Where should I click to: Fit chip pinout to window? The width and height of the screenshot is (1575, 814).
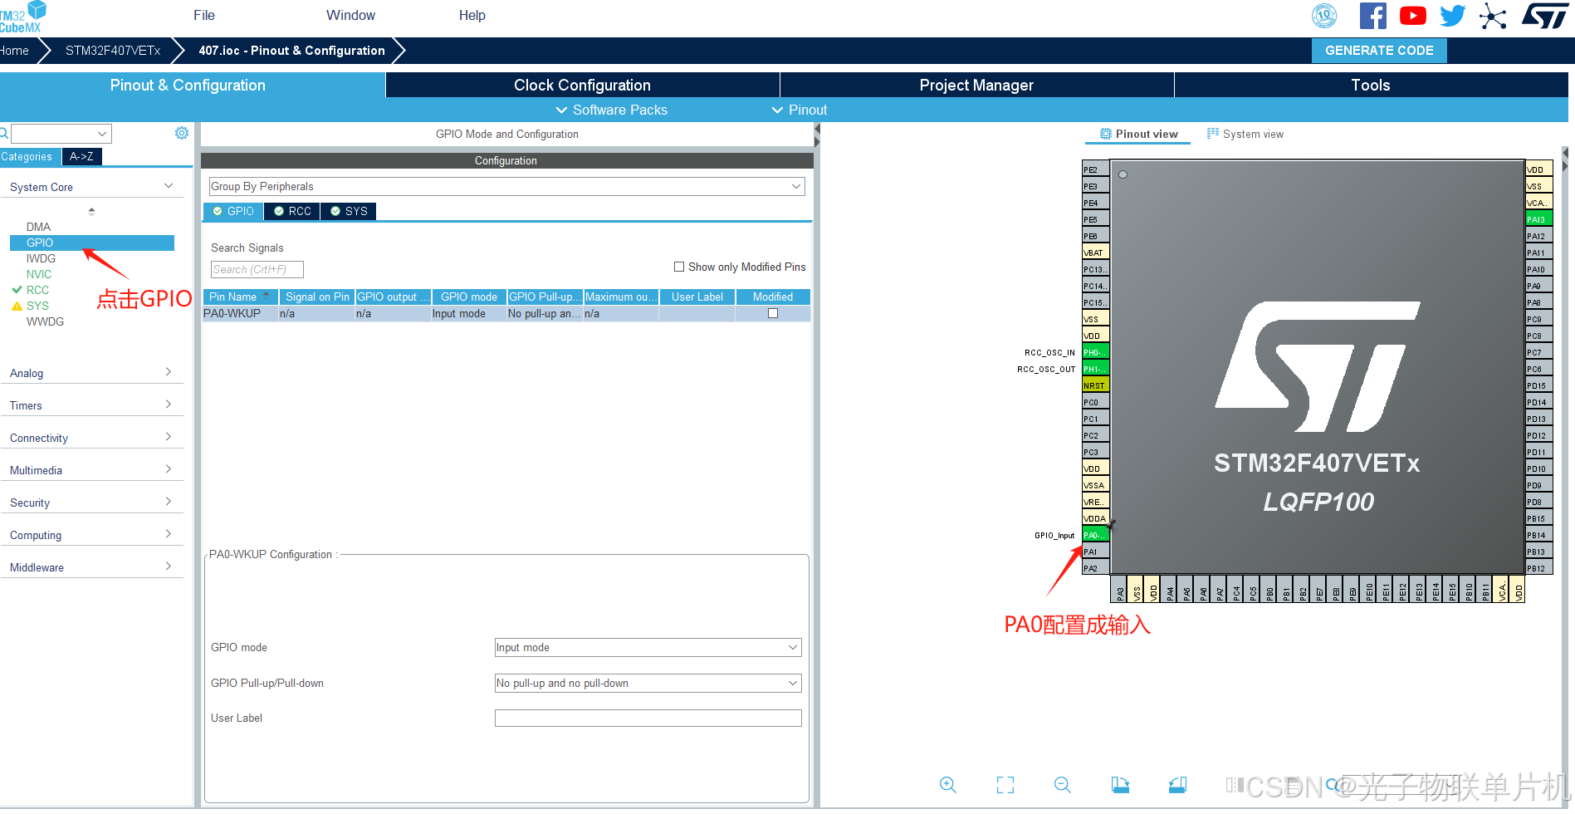[1005, 784]
